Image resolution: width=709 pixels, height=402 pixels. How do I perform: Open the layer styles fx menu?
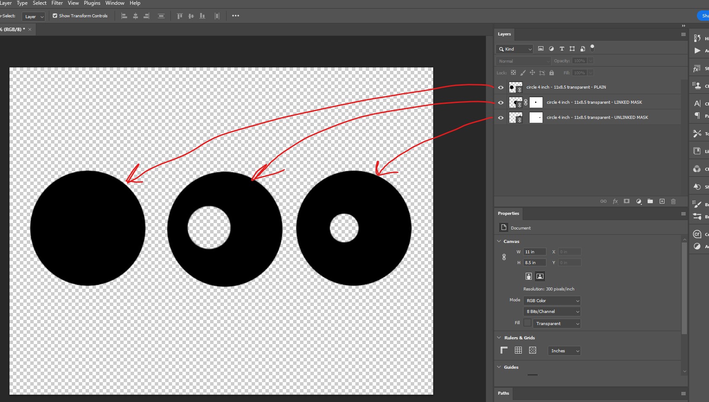pyautogui.click(x=615, y=201)
